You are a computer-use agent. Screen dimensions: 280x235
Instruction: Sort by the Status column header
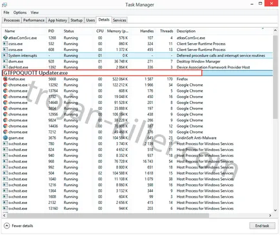click(x=69, y=31)
